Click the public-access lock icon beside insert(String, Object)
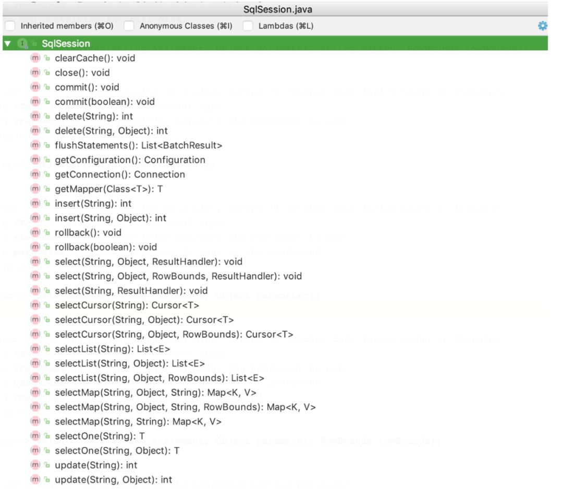Screen dimensions: 563x495 pos(47,218)
